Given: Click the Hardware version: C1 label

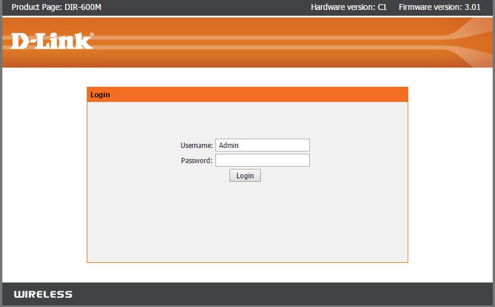Looking at the screenshot, I should 348,7.
